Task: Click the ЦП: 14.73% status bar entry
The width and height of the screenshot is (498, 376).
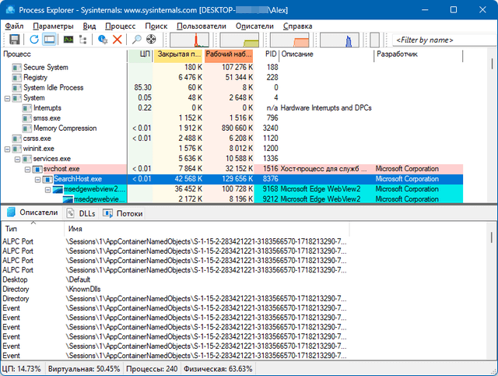Action: [x=23, y=369]
